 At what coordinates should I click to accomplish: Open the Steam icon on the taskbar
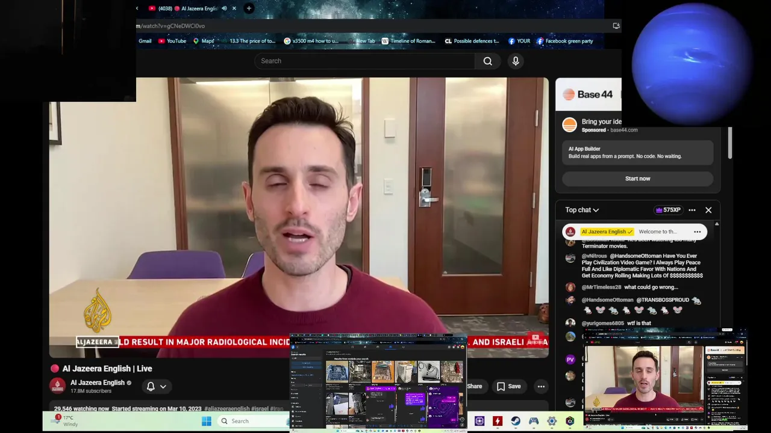(x=516, y=421)
